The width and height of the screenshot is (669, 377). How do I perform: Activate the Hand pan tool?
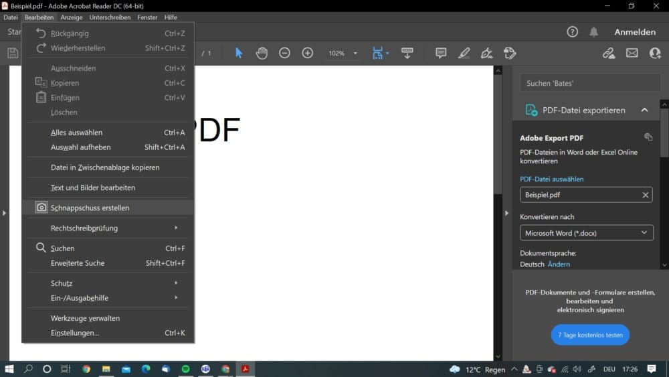pos(262,53)
